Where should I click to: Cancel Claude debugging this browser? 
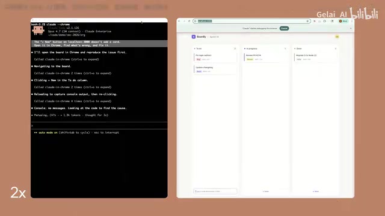(x=284, y=28)
